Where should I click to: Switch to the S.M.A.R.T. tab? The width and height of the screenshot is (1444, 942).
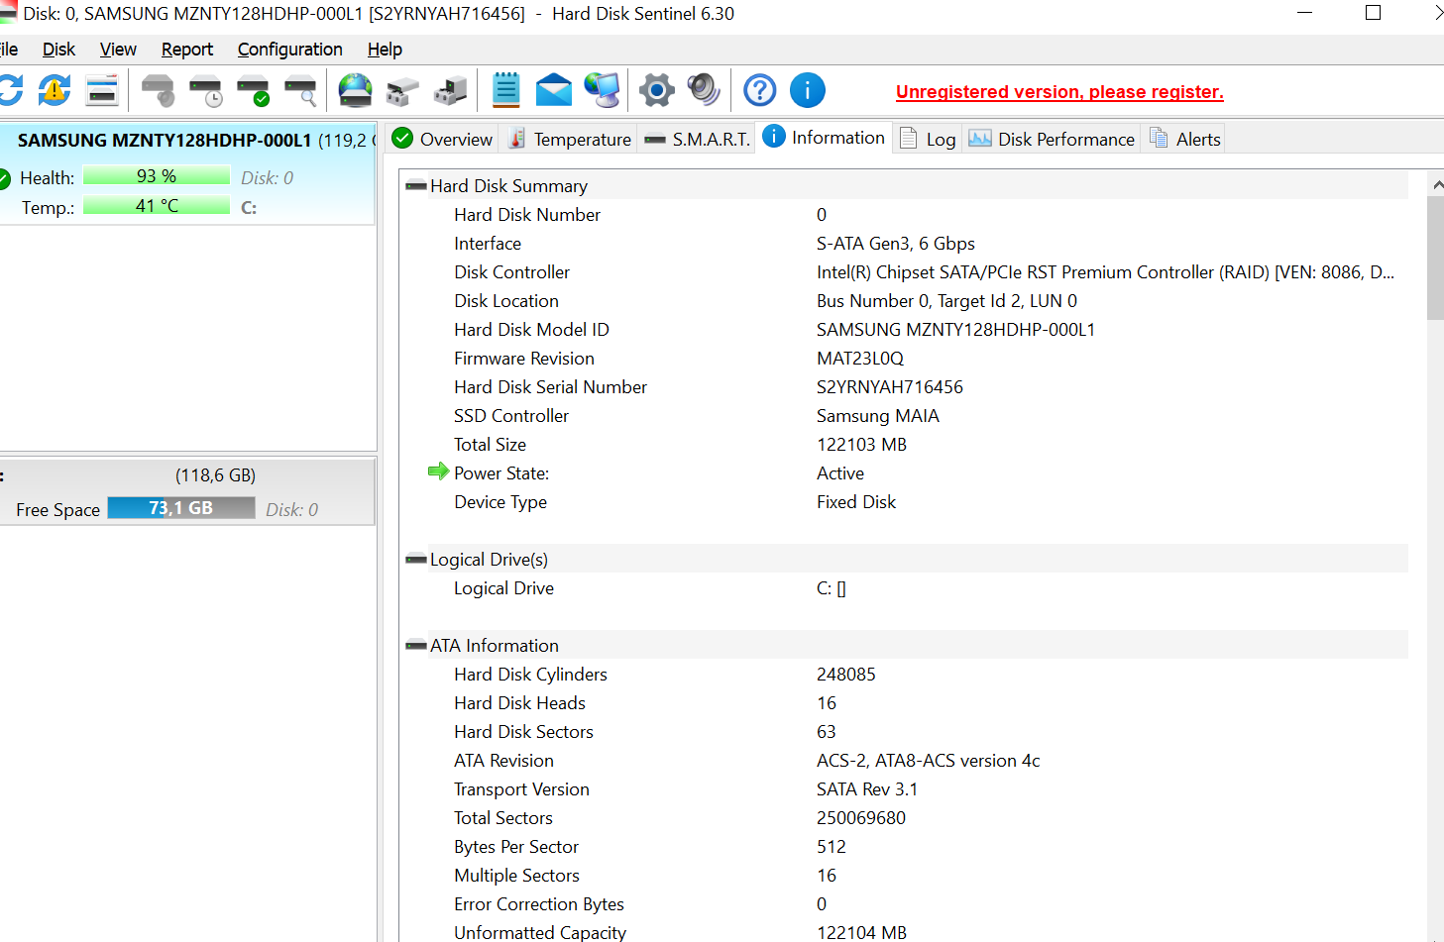coord(698,140)
